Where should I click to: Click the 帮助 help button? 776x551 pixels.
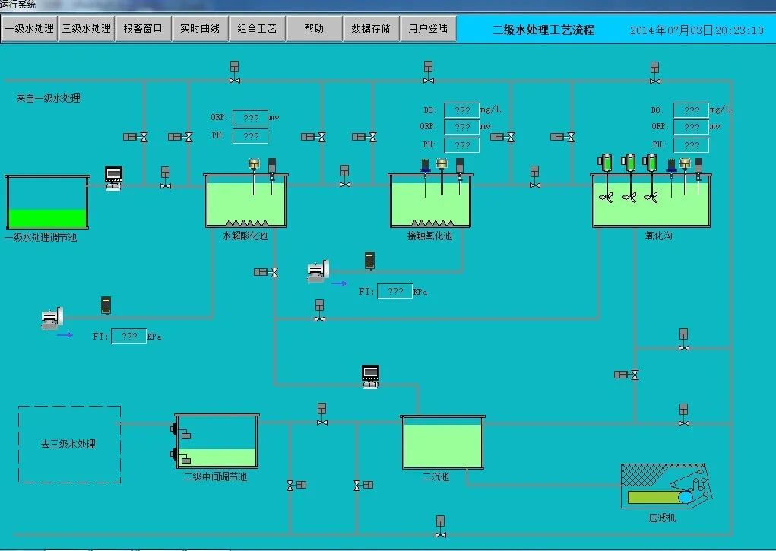tap(314, 28)
